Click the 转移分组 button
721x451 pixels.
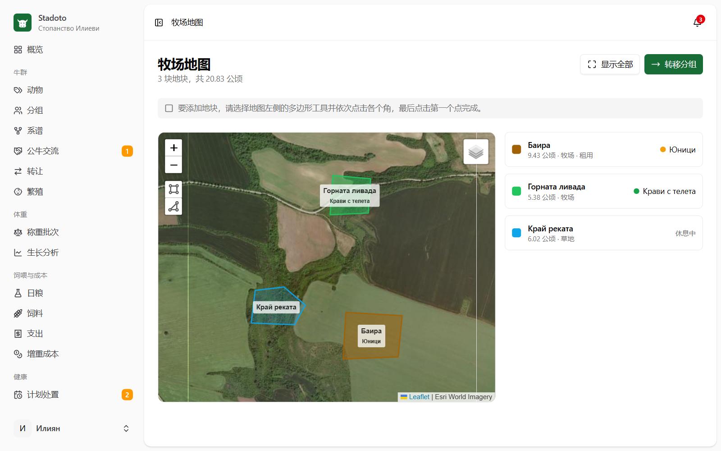point(674,64)
